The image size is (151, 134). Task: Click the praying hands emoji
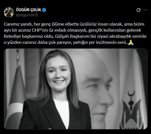point(131,43)
